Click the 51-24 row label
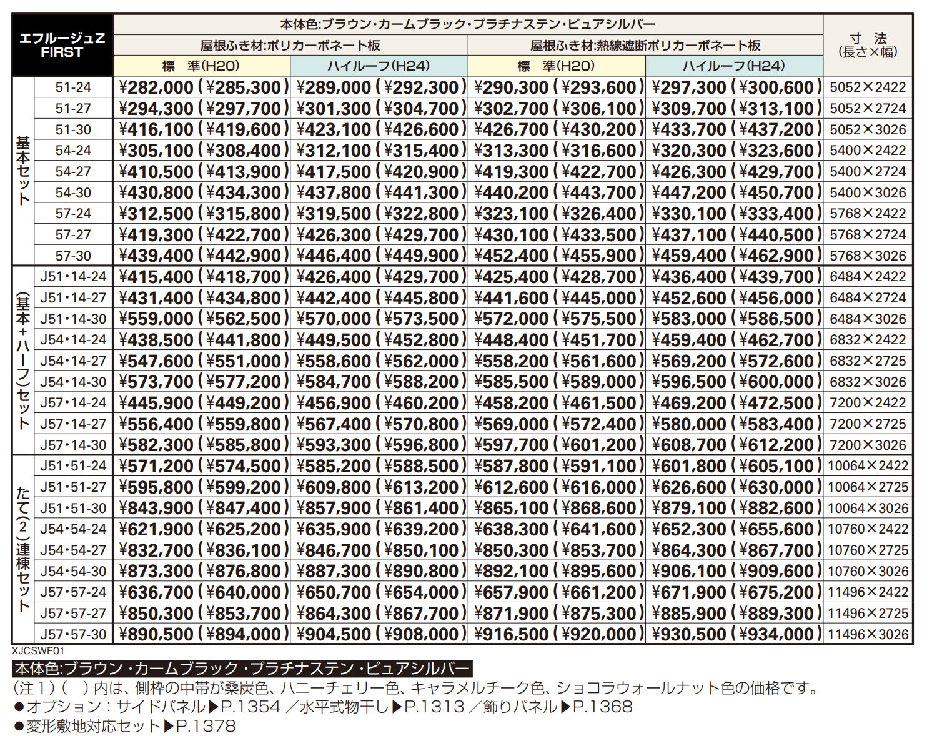 point(73,87)
